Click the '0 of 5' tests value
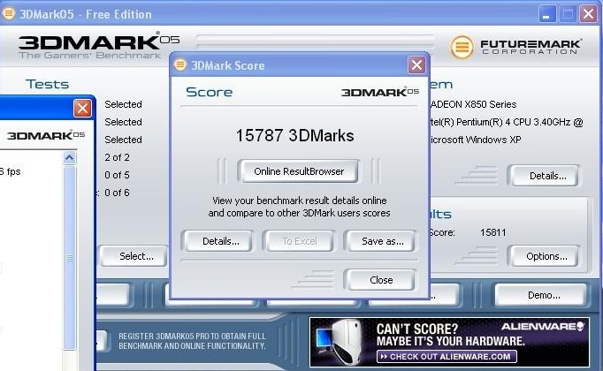Screen dimensions: 603x371 (x=117, y=175)
